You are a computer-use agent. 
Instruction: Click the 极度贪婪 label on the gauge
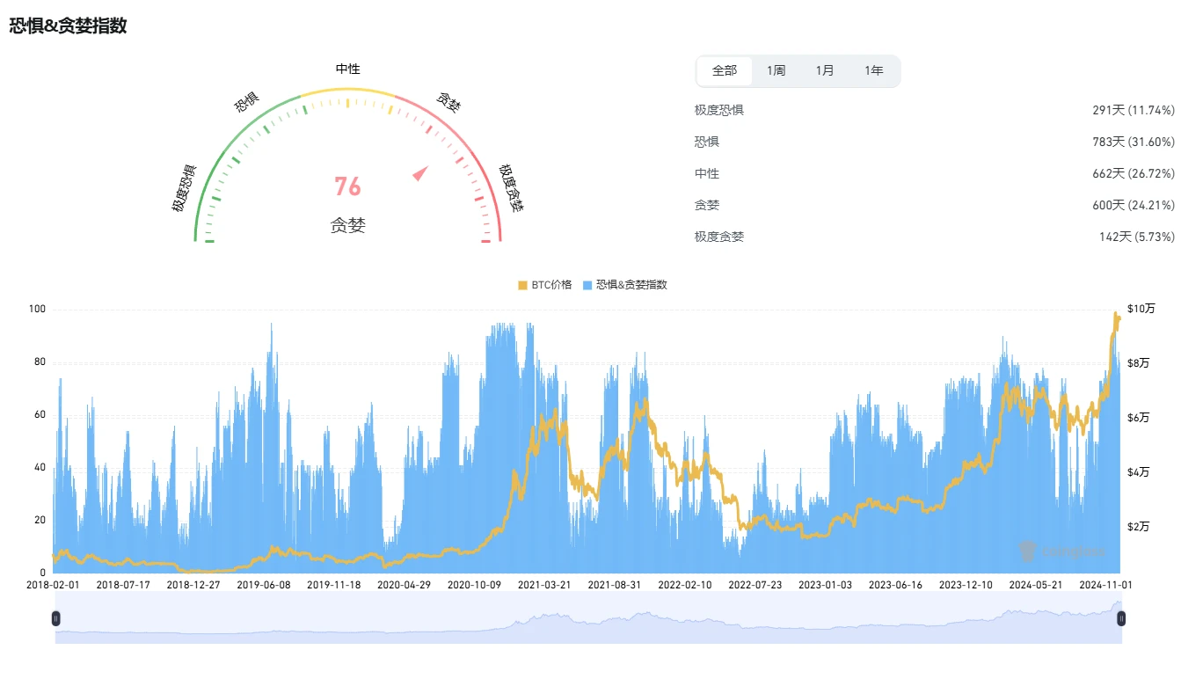coord(510,188)
